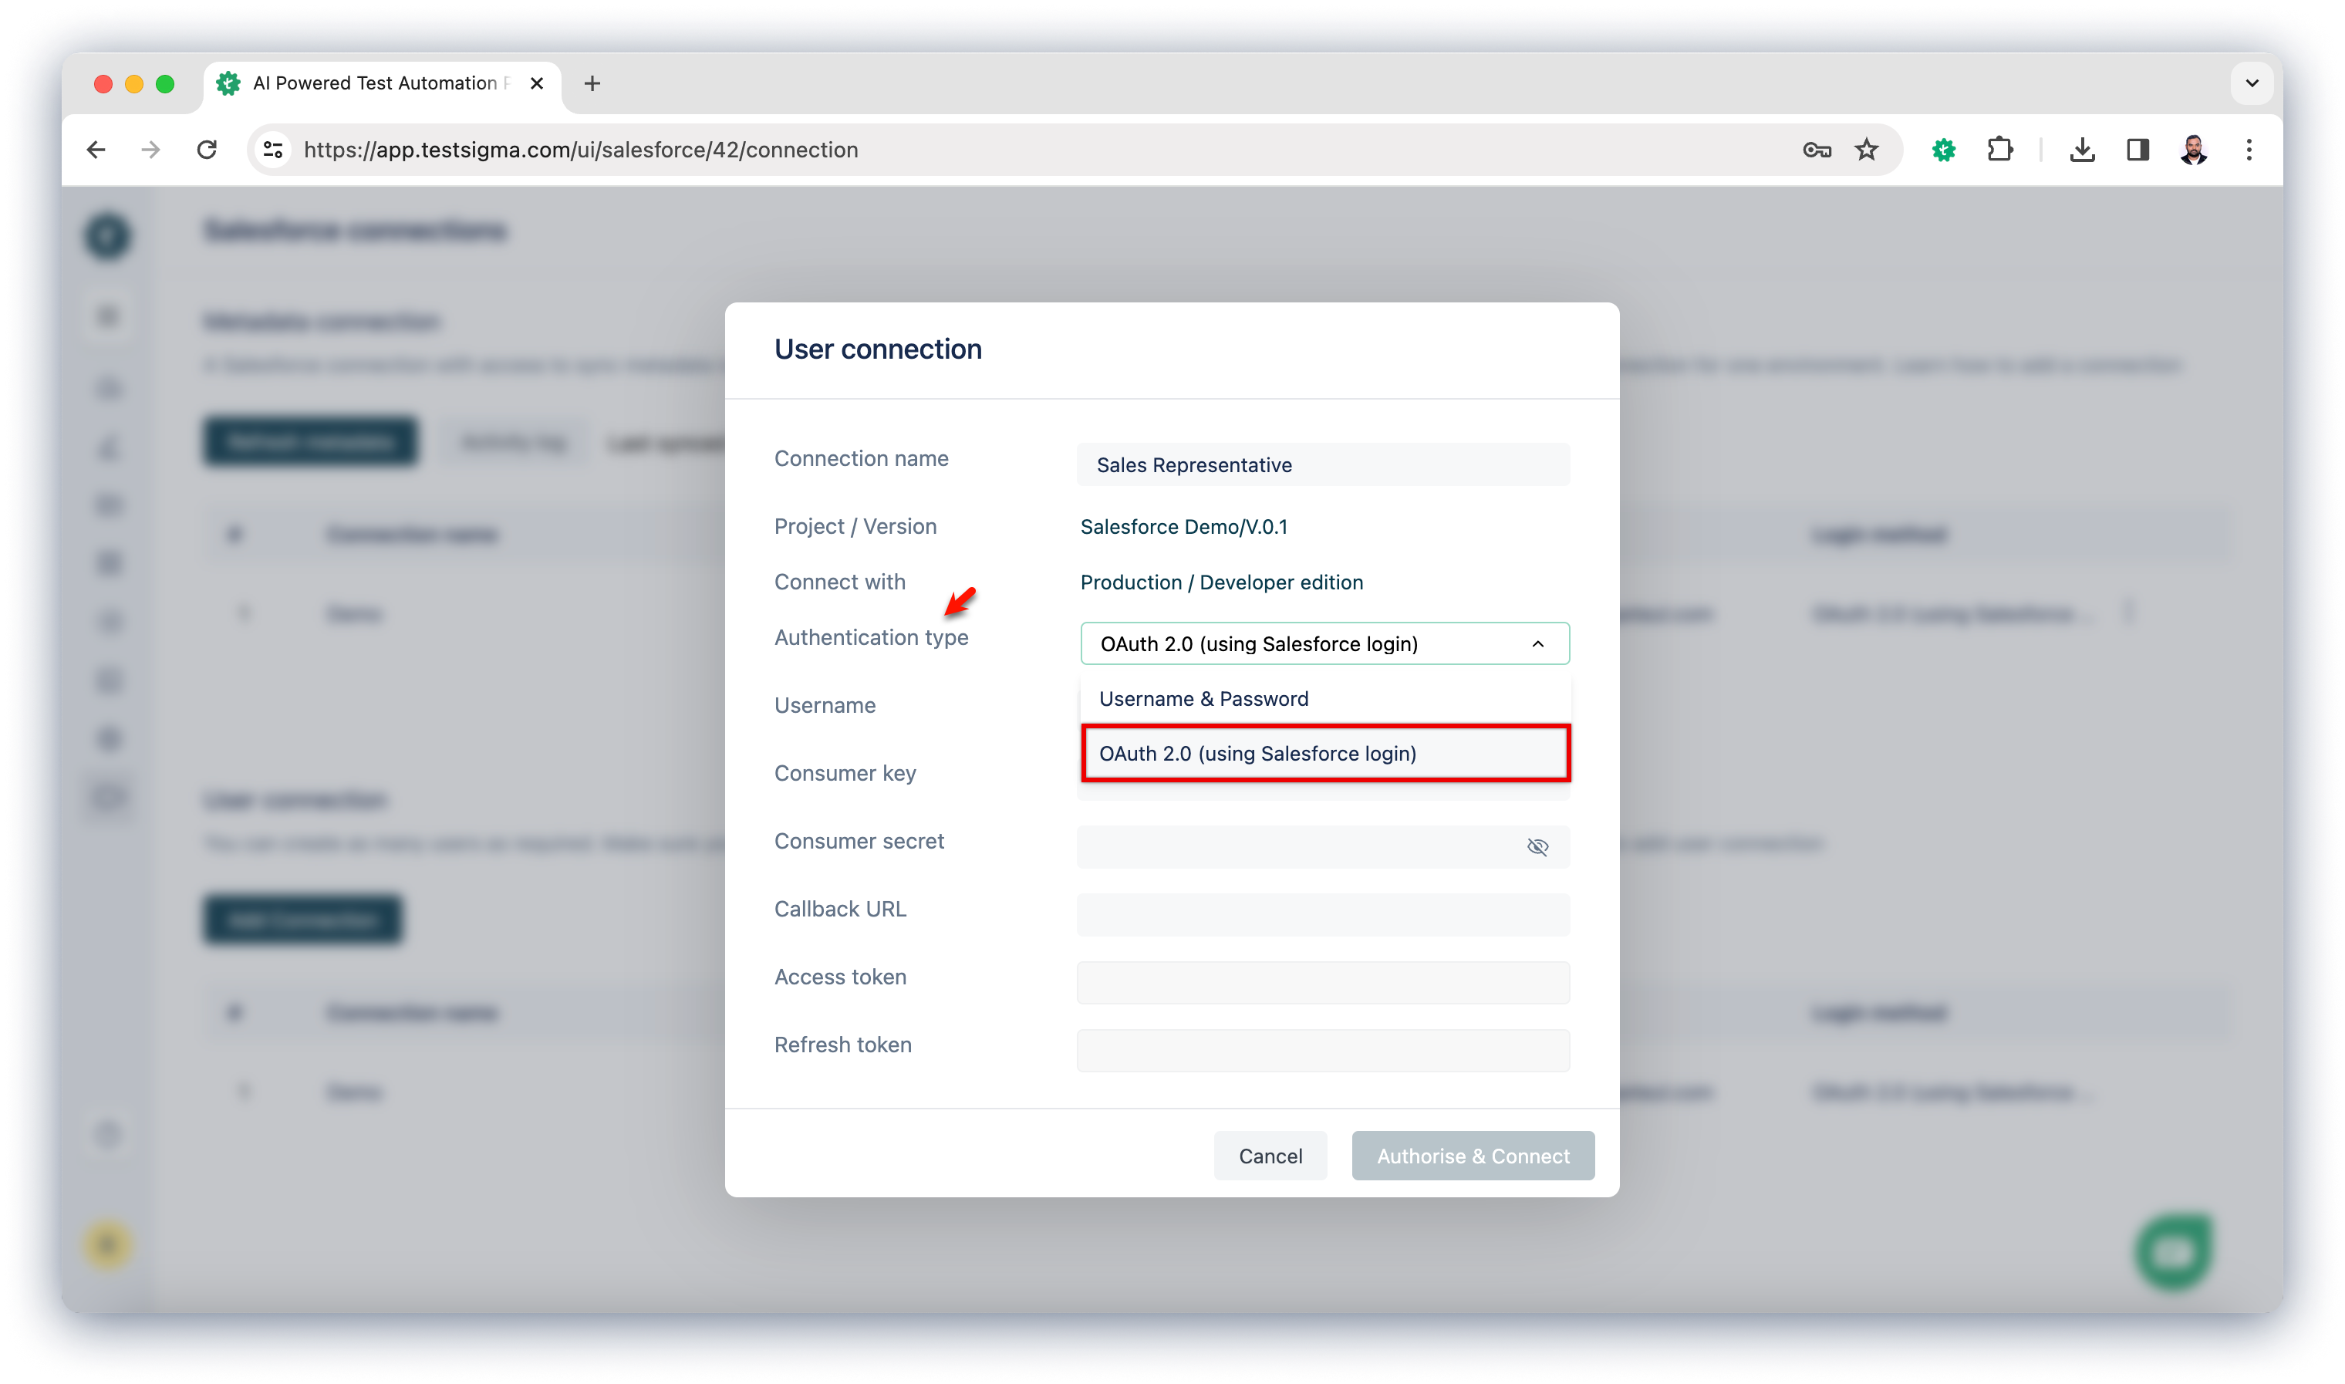Toggle the Consumer secret visibility eye icon
Image resolution: width=2345 pixels, height=1384 pixels.
1537,847
